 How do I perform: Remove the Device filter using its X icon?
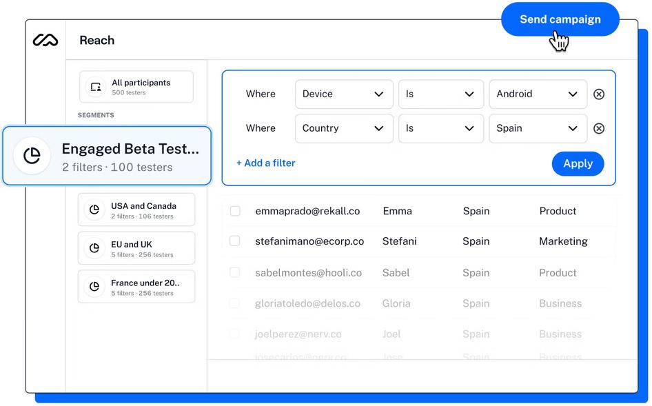click(x=599, y=94)
